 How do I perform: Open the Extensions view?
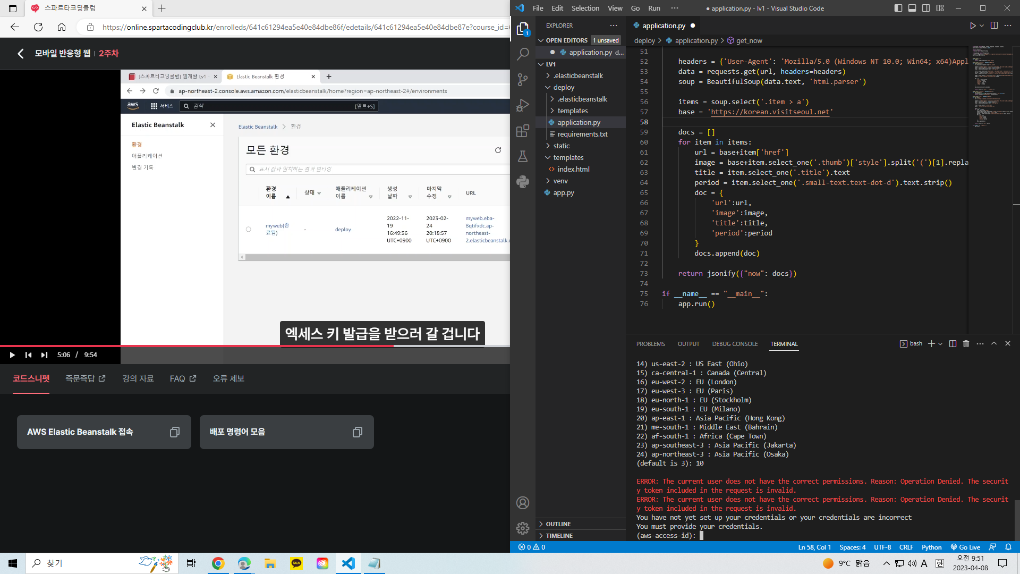click(x=523, y=130)
